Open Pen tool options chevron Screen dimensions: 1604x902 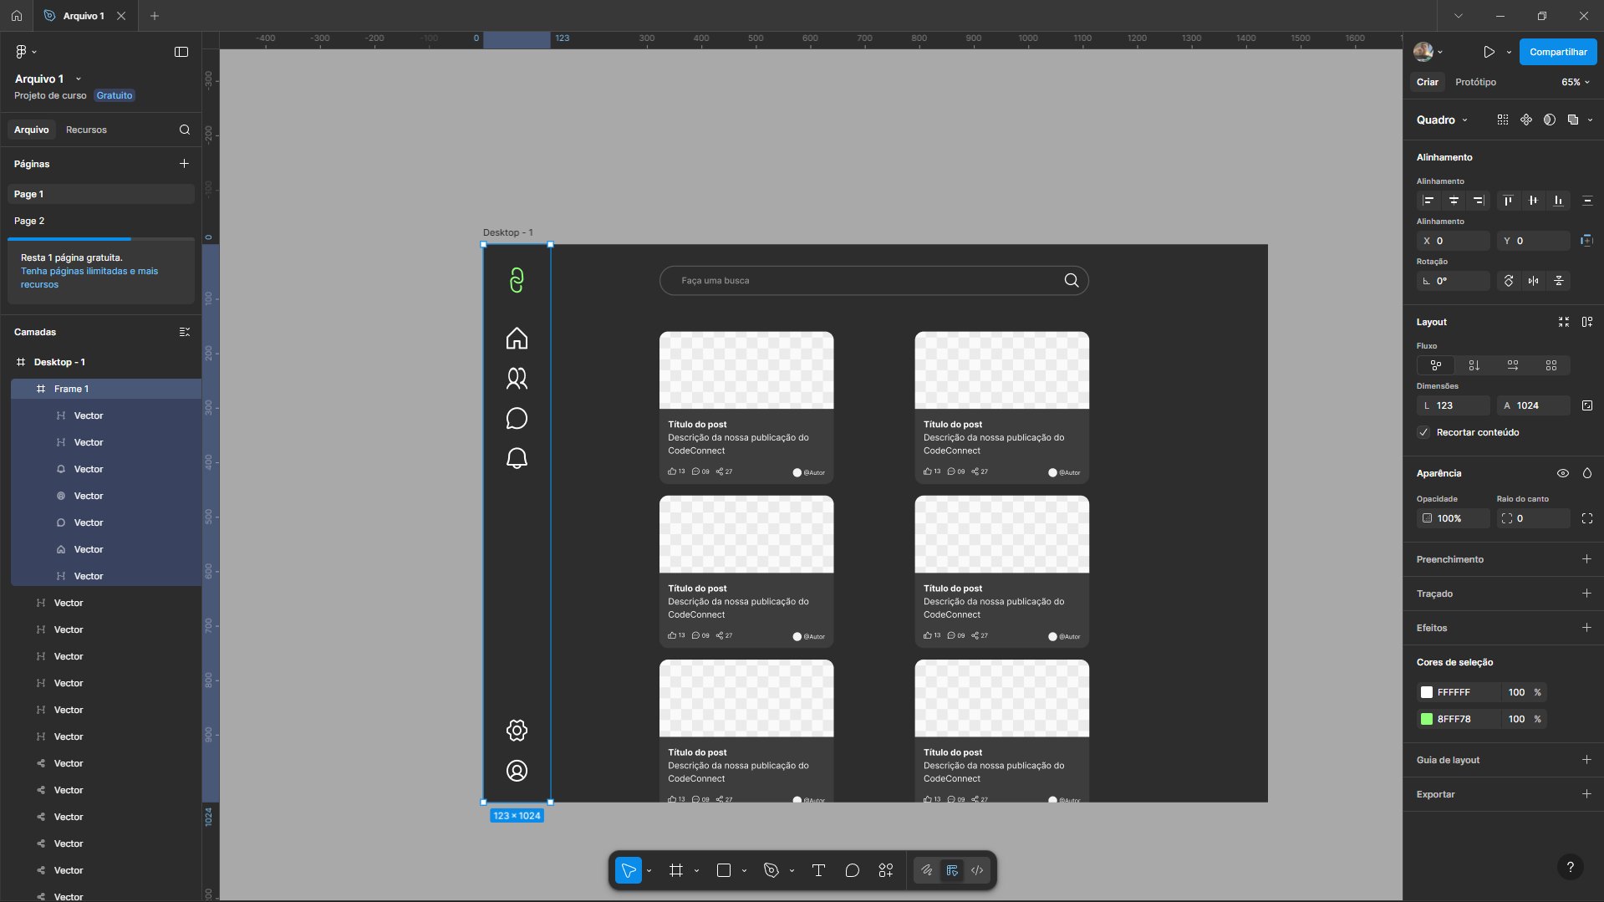coord(792,870)
